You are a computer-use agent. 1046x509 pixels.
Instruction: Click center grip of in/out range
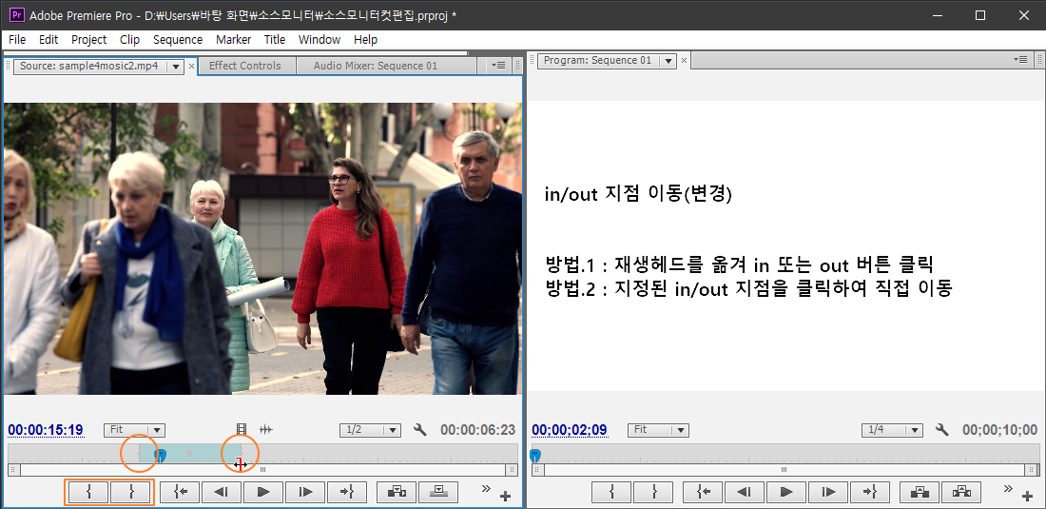point(189,454)
